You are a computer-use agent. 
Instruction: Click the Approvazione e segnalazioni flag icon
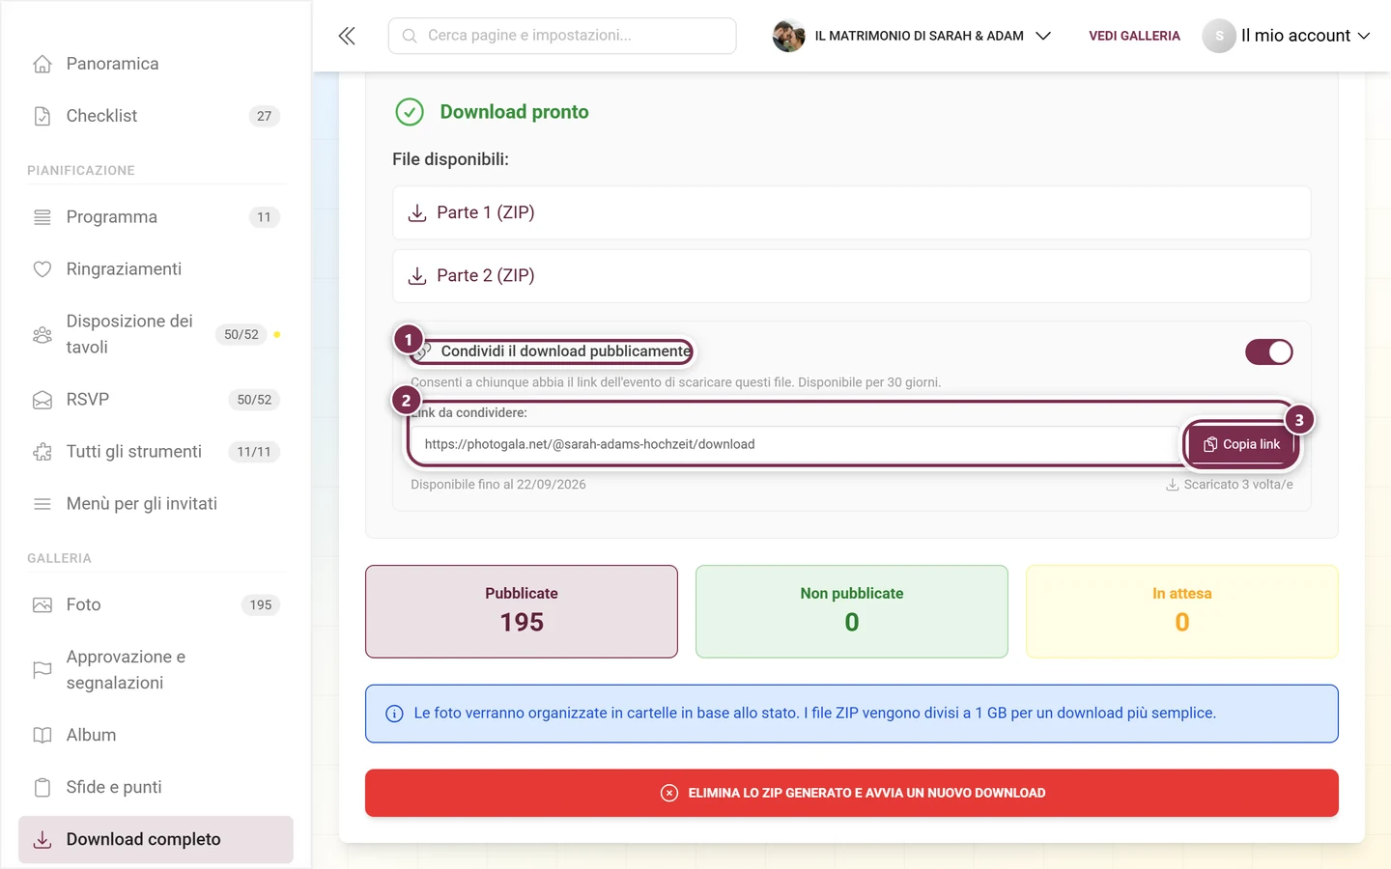[43, 670]
